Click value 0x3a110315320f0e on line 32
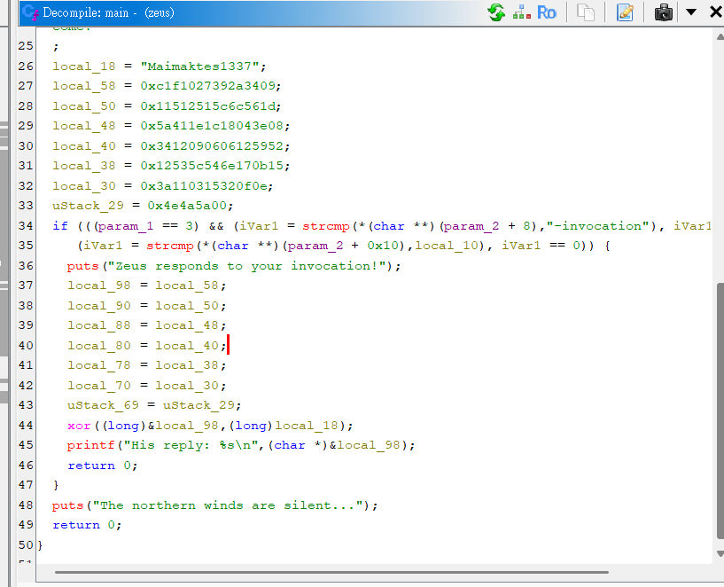 pyautogui.click(x=204, y=185)
